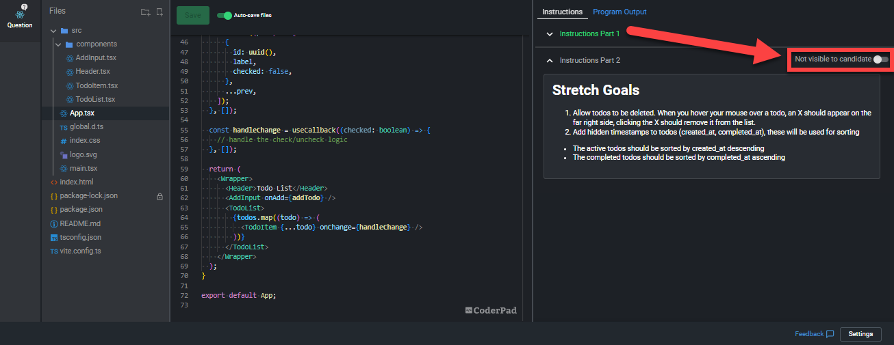This screenshot has height=345, width=894.
Task: Collapse the src folder chevron
Action: click(53, 31)
